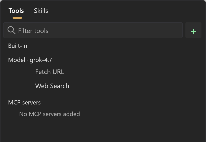Open the Skills tab
The image size is (206, 146).
pos(41,11)
